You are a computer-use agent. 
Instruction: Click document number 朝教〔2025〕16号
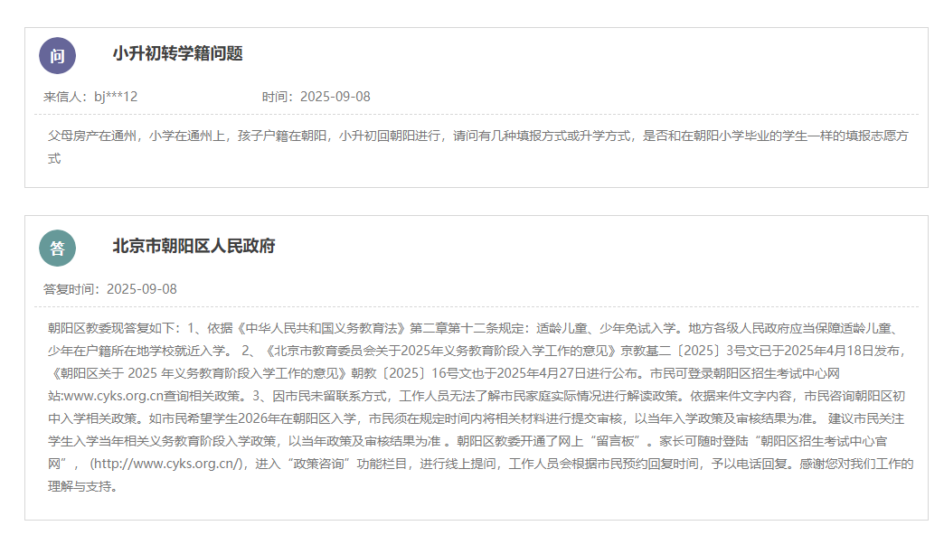click(x=407, y=372)
